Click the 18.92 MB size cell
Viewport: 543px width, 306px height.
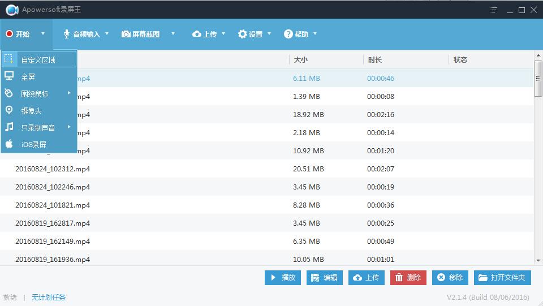coord(308,115)
